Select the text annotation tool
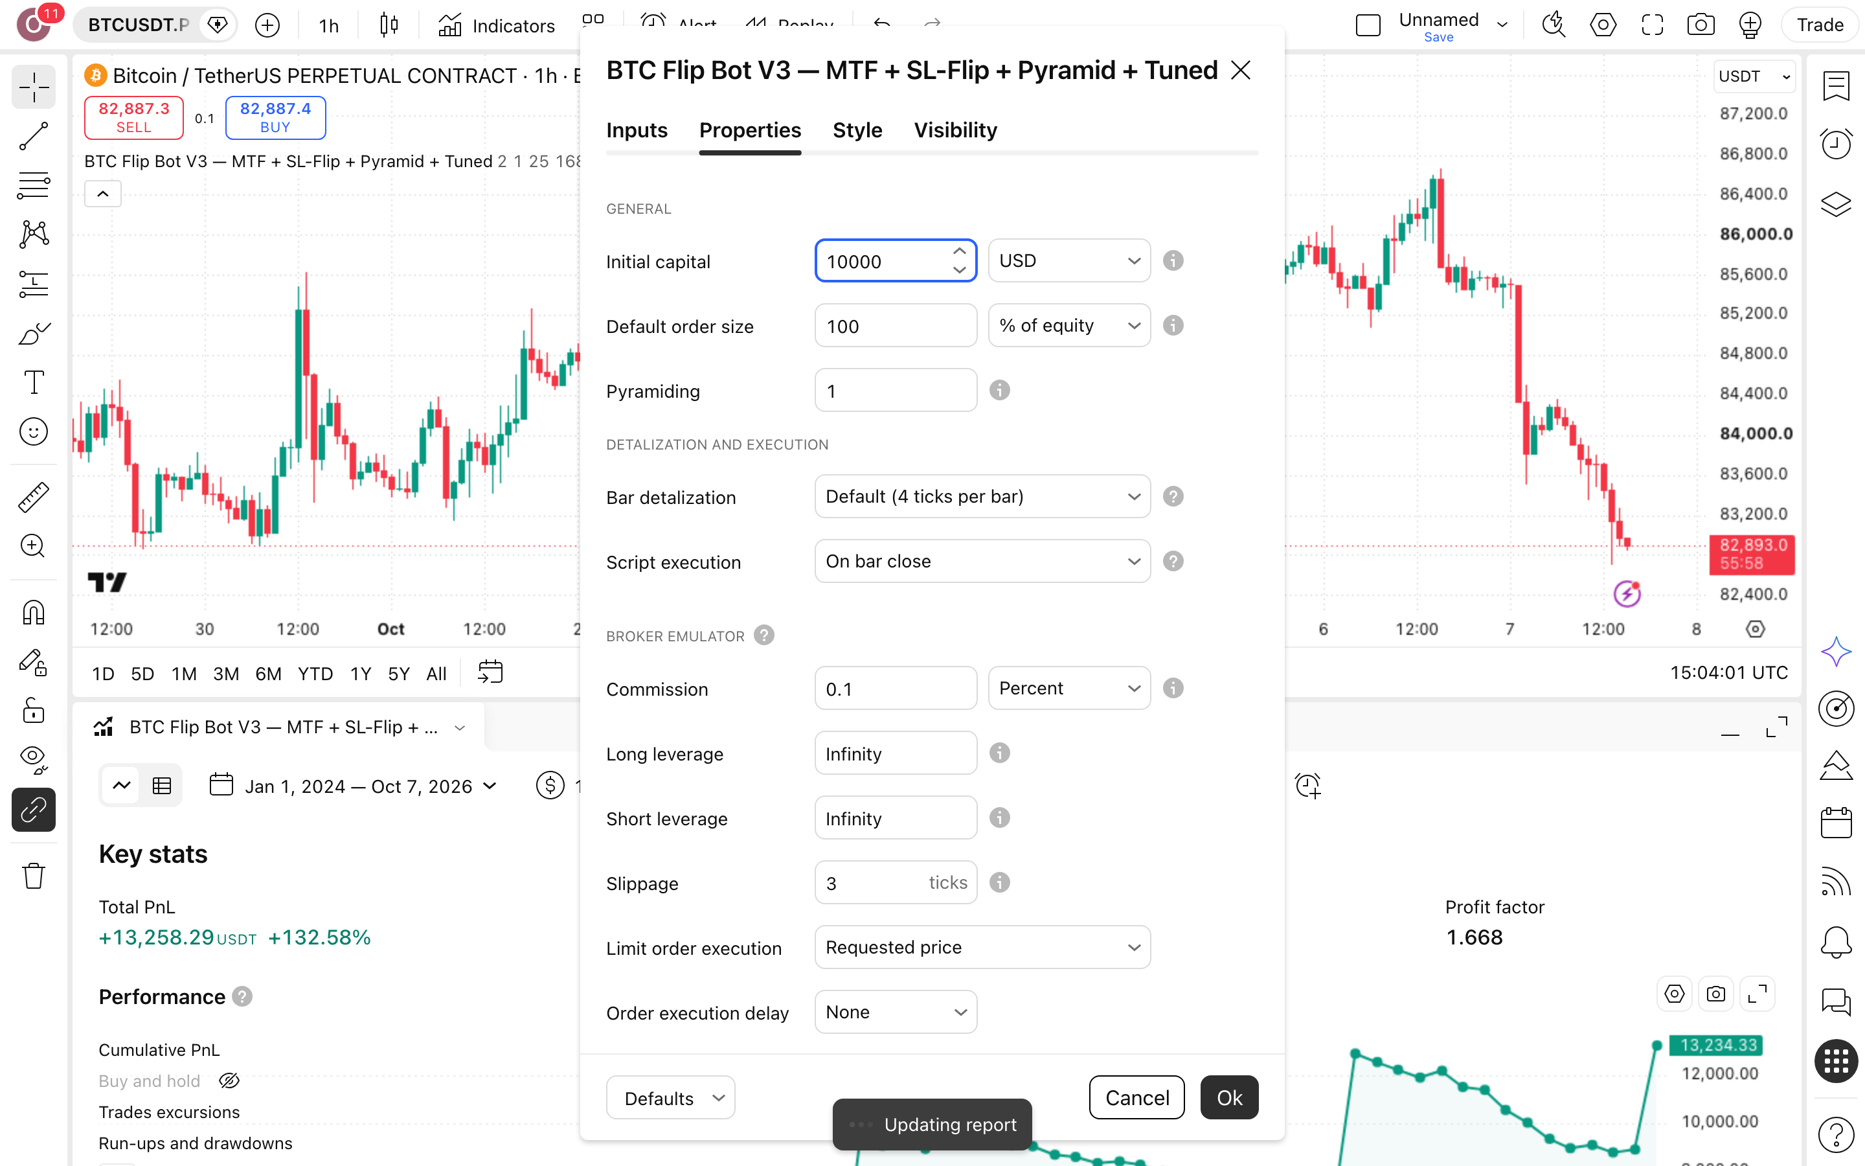This screenshot has width=1865, height=1166. [33, 382]
